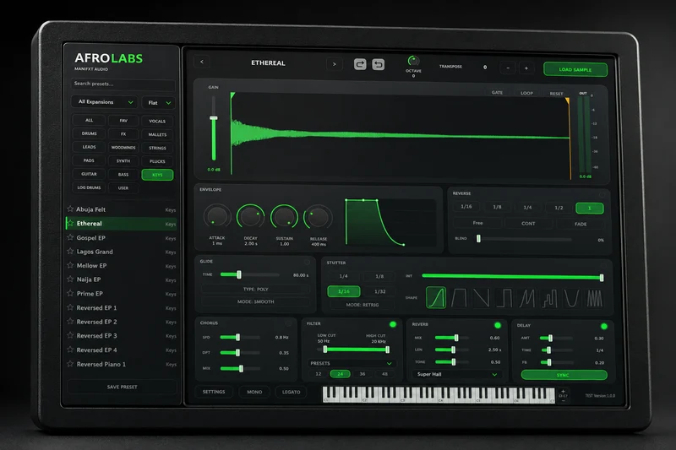This screenshot has width=676, height=450.
Task: Open the Flat view dropdown
Action: coord(159,102)
